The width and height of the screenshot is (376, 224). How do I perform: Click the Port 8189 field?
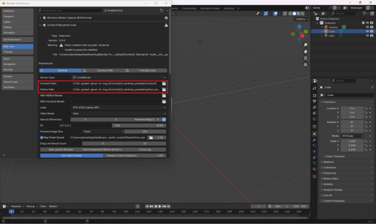tap(139, 125)
